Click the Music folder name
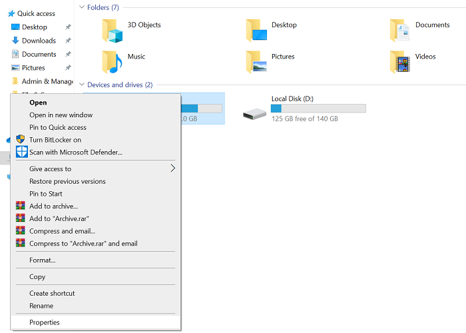 pyautogui.click(x=136, y=57)
